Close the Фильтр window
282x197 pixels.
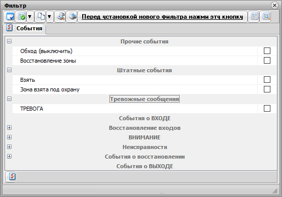coord(274,6)
